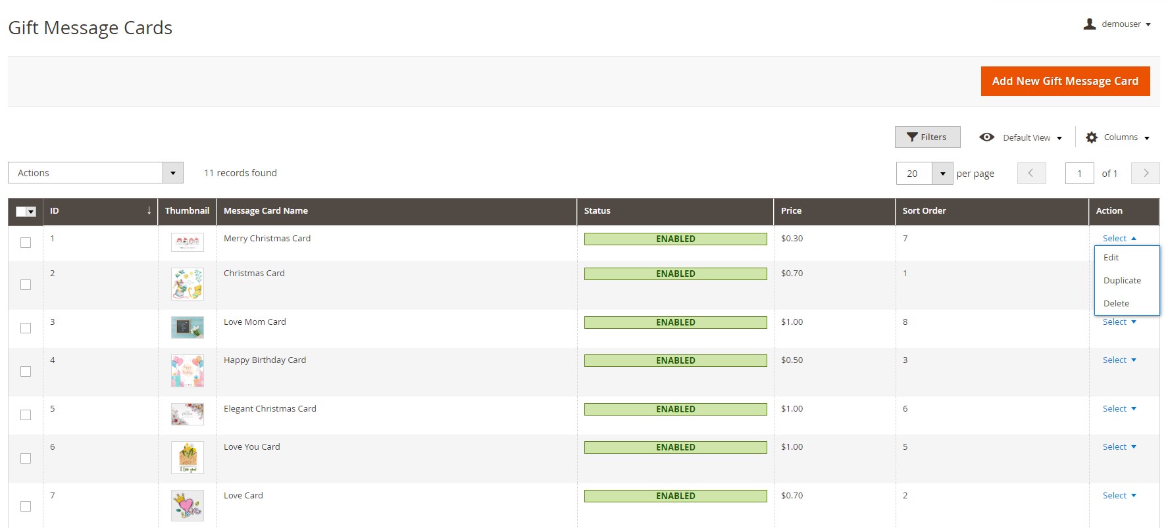Go to next page arrow
Image resolution: width=1168 pixels, height=528 pixels.
[1145, 173]
